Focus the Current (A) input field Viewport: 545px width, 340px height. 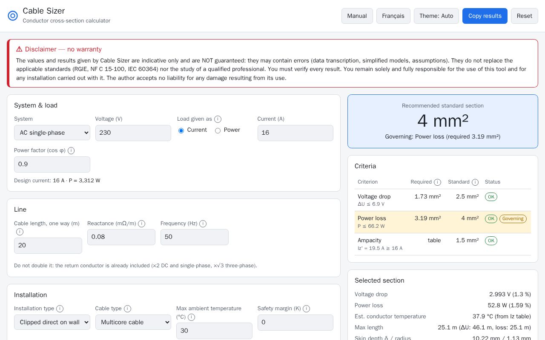(295, 133)
